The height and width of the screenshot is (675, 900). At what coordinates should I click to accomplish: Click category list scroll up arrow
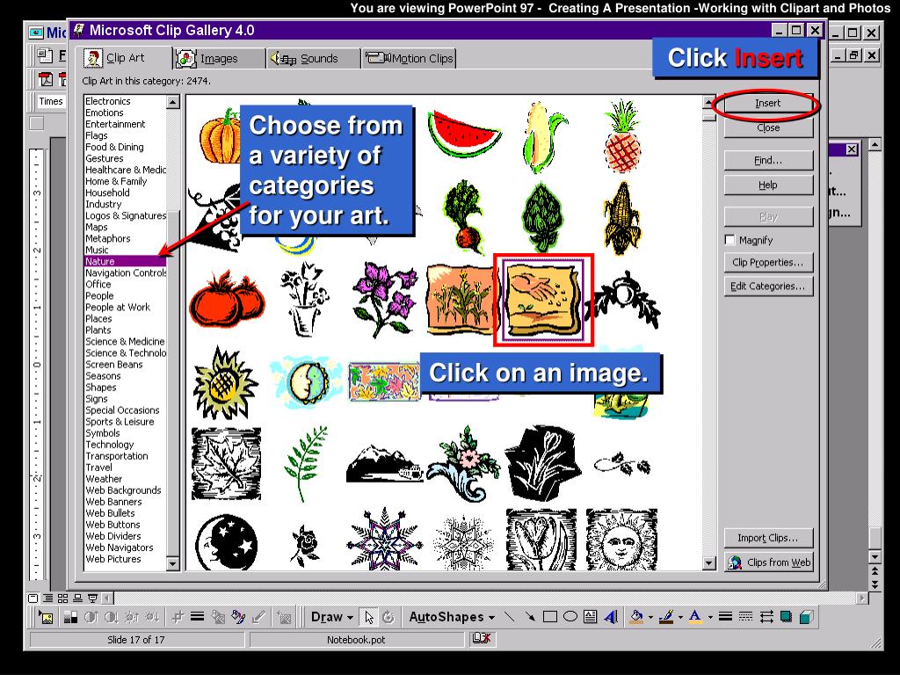(x=173, y=102)
